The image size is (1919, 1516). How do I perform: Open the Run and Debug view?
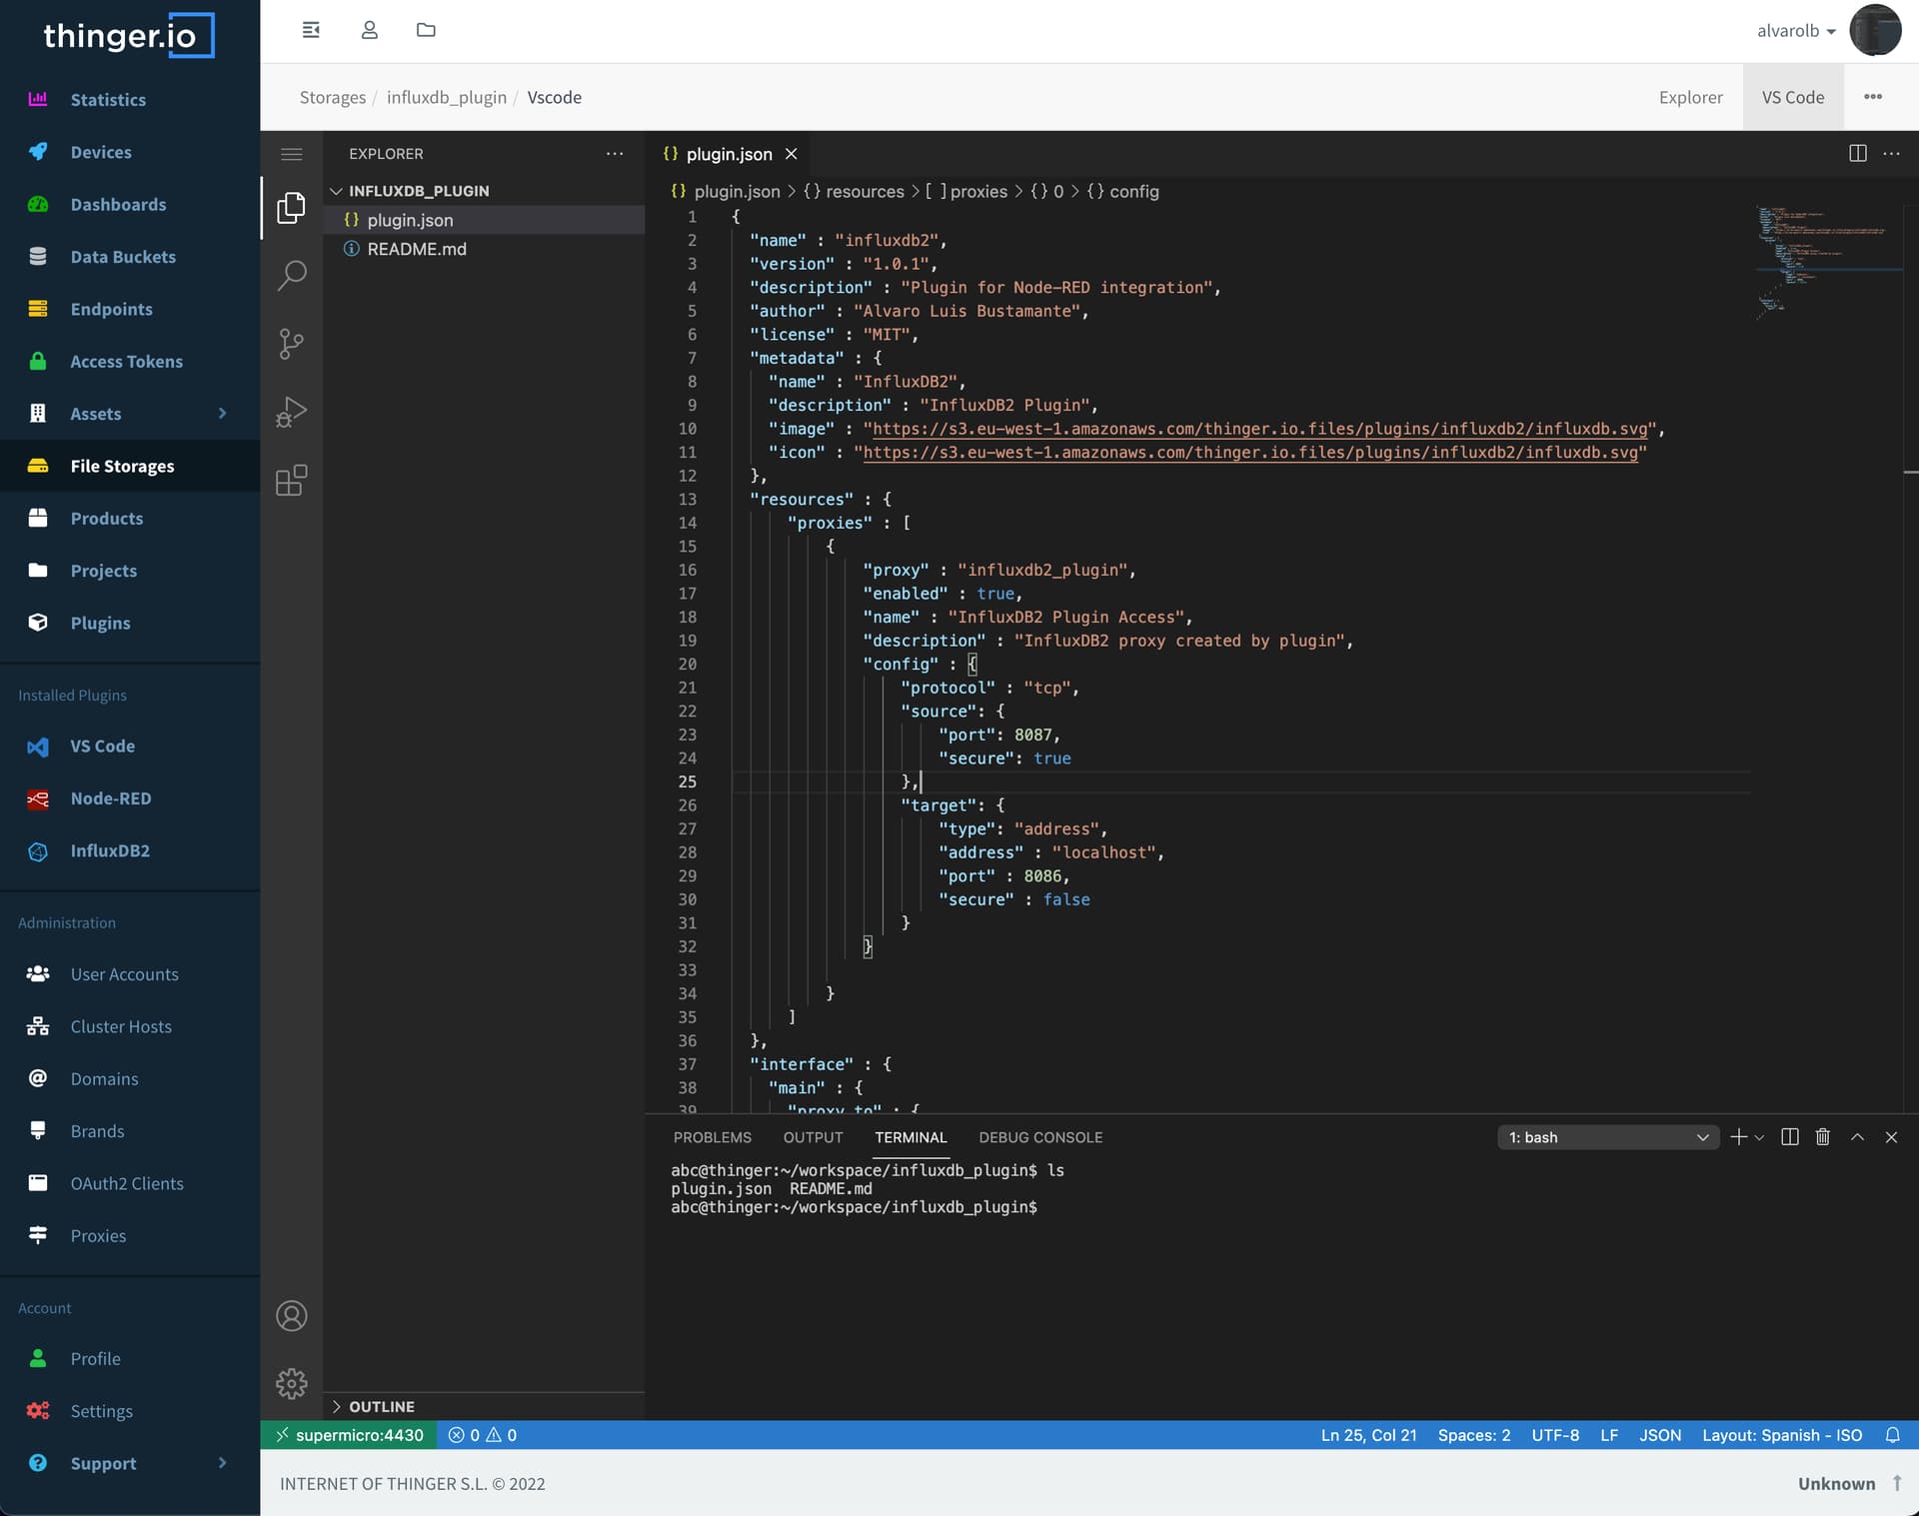click(x=291, y=412)
